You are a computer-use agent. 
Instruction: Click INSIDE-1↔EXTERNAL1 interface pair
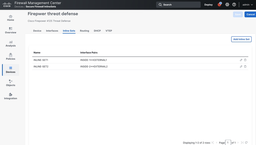tap(94, 60)
